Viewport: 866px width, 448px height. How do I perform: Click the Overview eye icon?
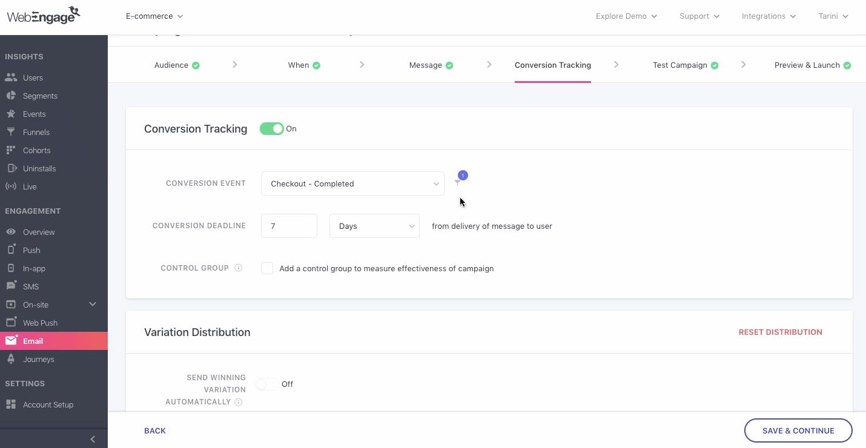click(11, 232)
